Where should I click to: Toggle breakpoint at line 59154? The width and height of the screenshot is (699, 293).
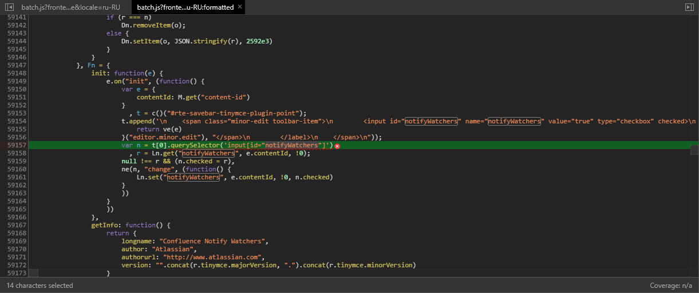click(x=17, y=121)
